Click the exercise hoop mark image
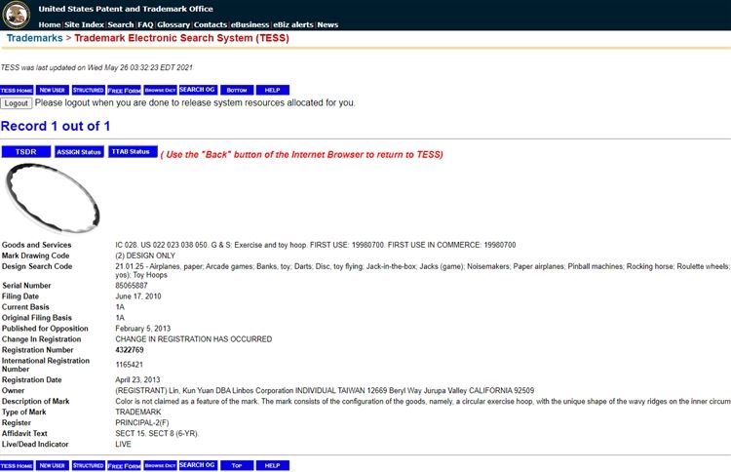Viewport: 731px width, 472px height. pyautogui.click(x=53, y=198)
